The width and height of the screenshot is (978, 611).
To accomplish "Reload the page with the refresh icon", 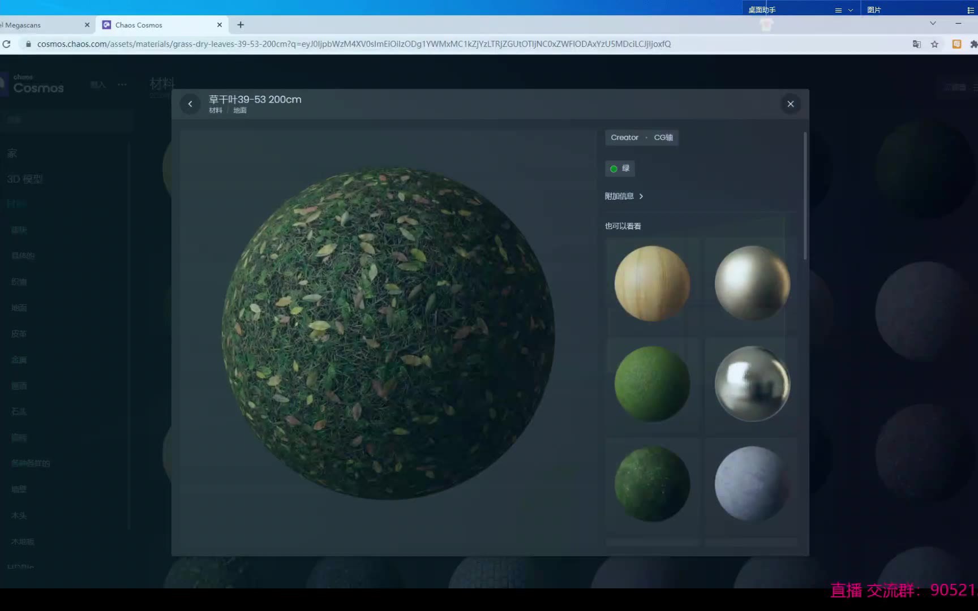I will [6, 44].
